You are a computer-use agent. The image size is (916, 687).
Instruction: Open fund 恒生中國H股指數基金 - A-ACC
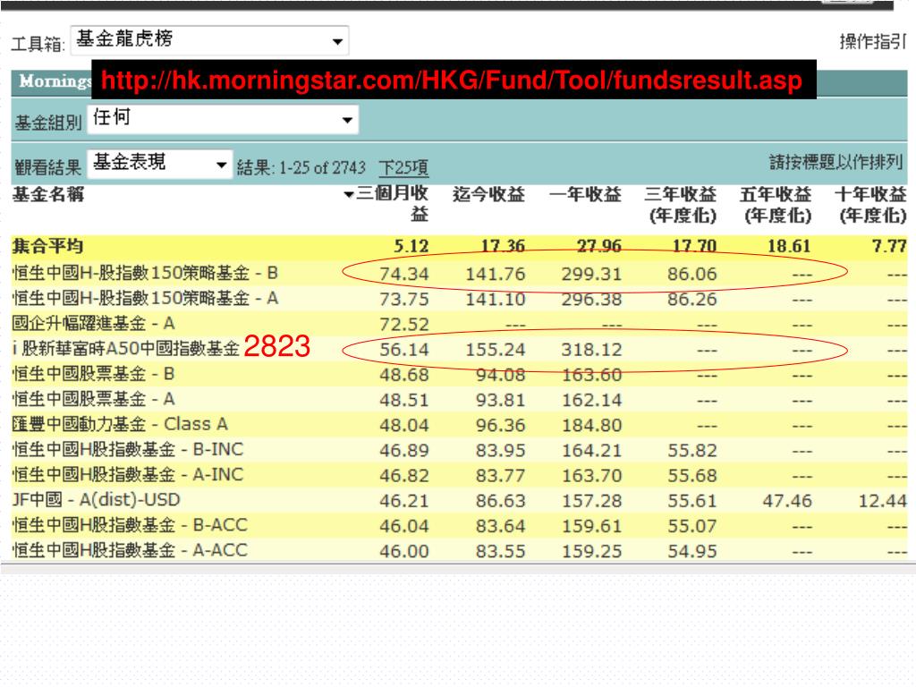(x=130, y=550)
